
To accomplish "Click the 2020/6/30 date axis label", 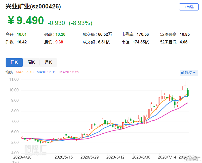I will click(141, 157).
